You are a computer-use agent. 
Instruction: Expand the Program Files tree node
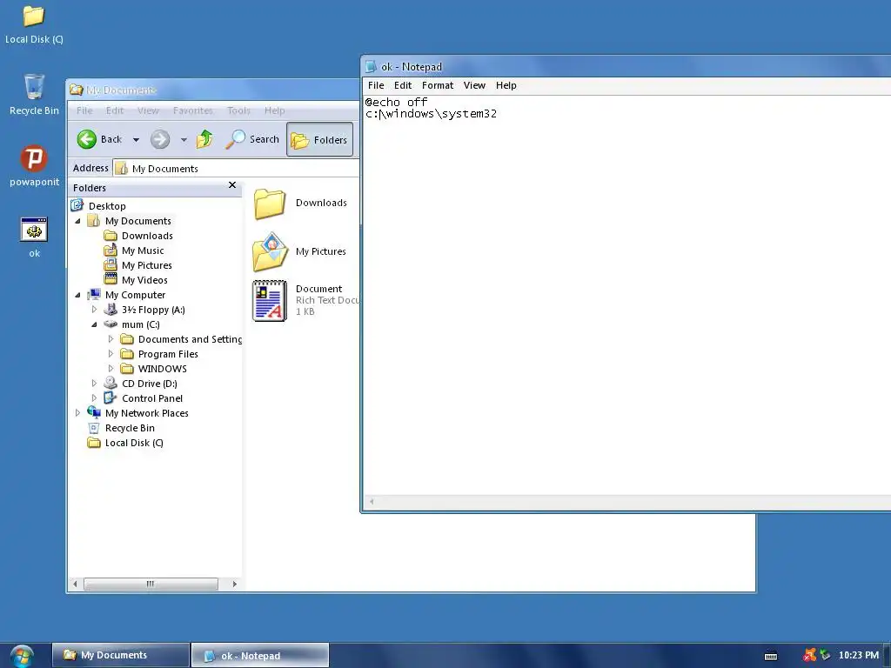(111, 354)
